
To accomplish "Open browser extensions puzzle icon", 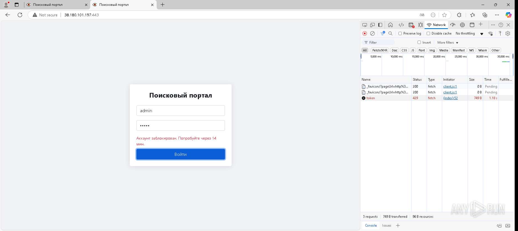I will pos(459,15).
